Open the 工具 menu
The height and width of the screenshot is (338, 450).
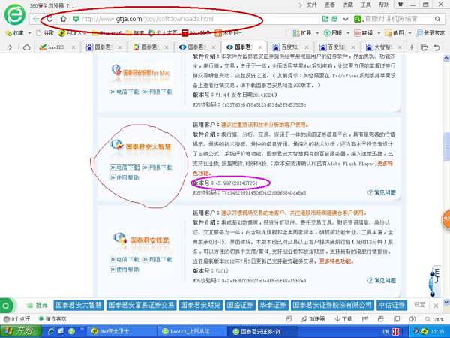click(366, 5)
